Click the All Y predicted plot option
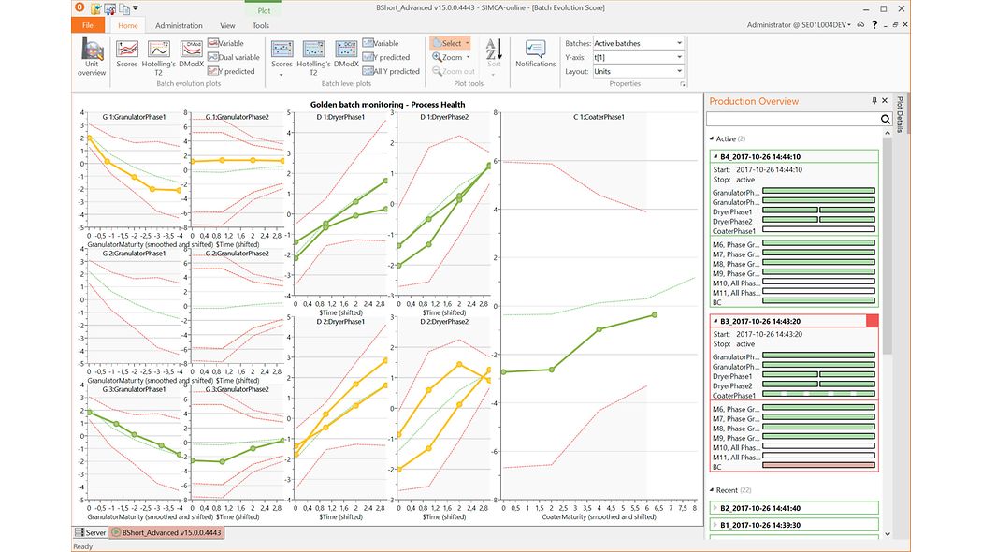Image resolution: width=982 pixels, height=552 pixels. pos(390,71)
